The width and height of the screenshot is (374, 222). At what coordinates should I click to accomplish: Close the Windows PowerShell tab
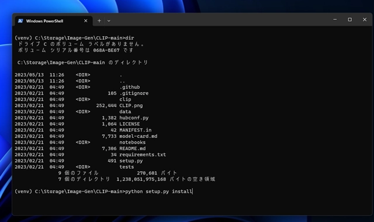tap(86, 21)
